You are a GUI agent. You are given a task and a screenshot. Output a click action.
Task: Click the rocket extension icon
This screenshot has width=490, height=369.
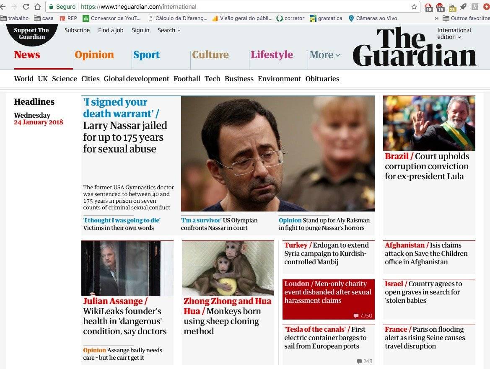tap(464, 7)
